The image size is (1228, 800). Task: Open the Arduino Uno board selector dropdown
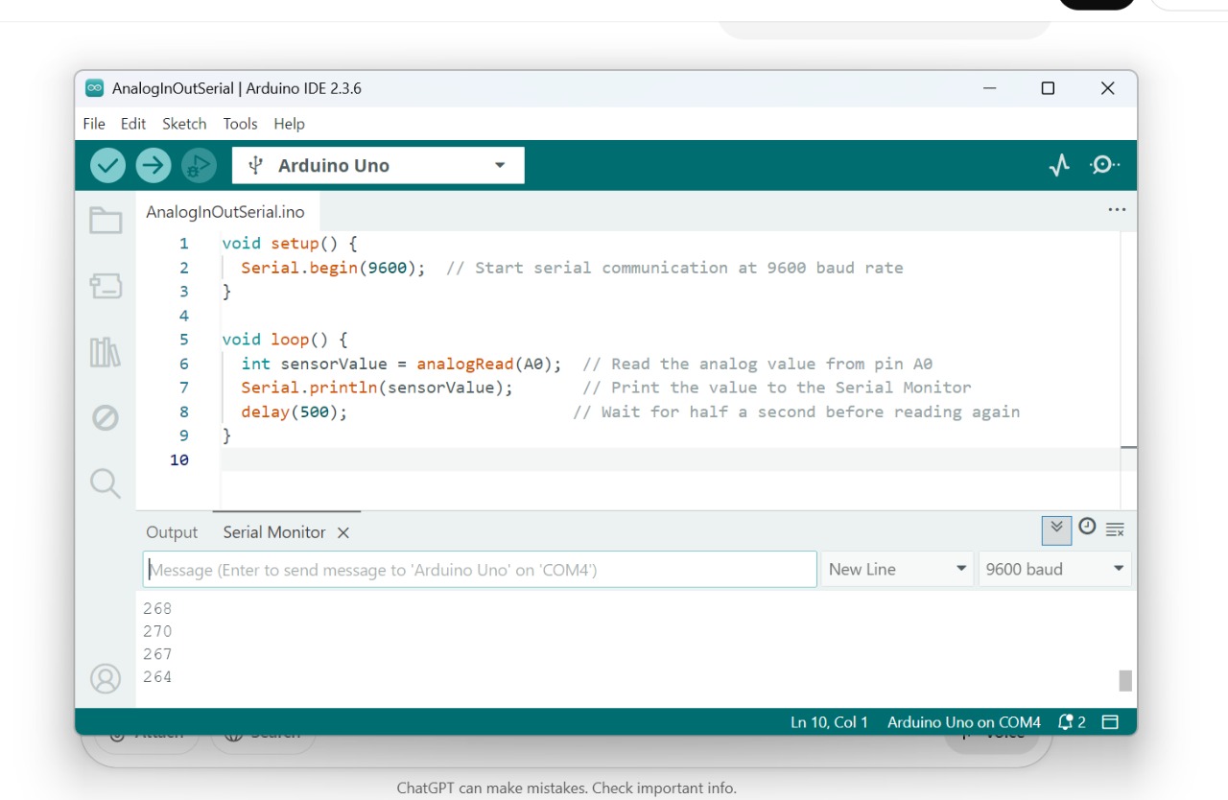coord(378,165)
